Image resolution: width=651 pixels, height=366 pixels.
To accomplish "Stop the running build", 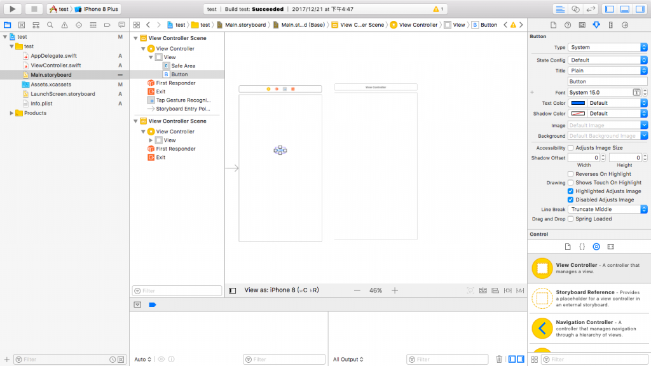I will pyautogui.click(x=34, y=9).
